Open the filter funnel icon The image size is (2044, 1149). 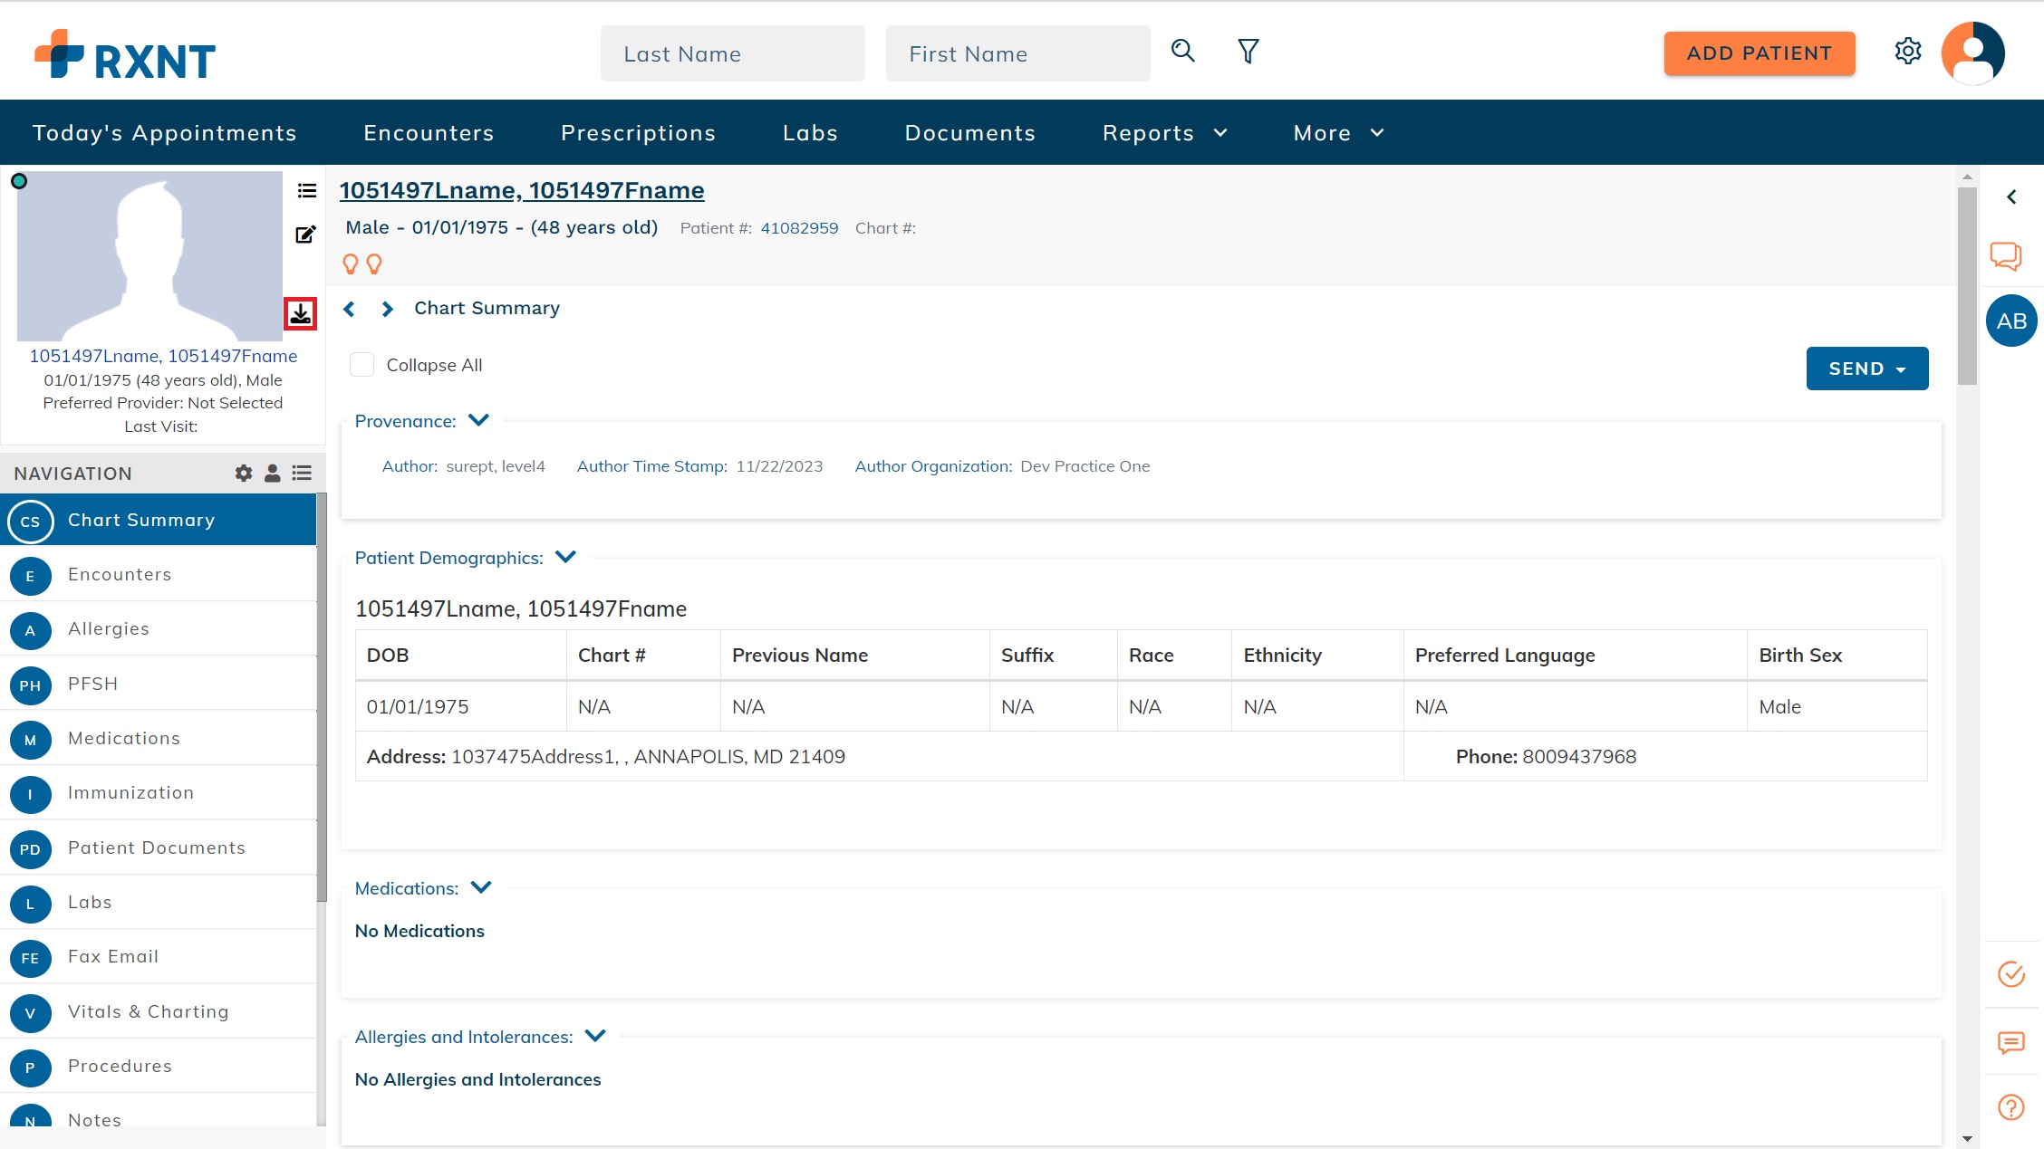1248,52
